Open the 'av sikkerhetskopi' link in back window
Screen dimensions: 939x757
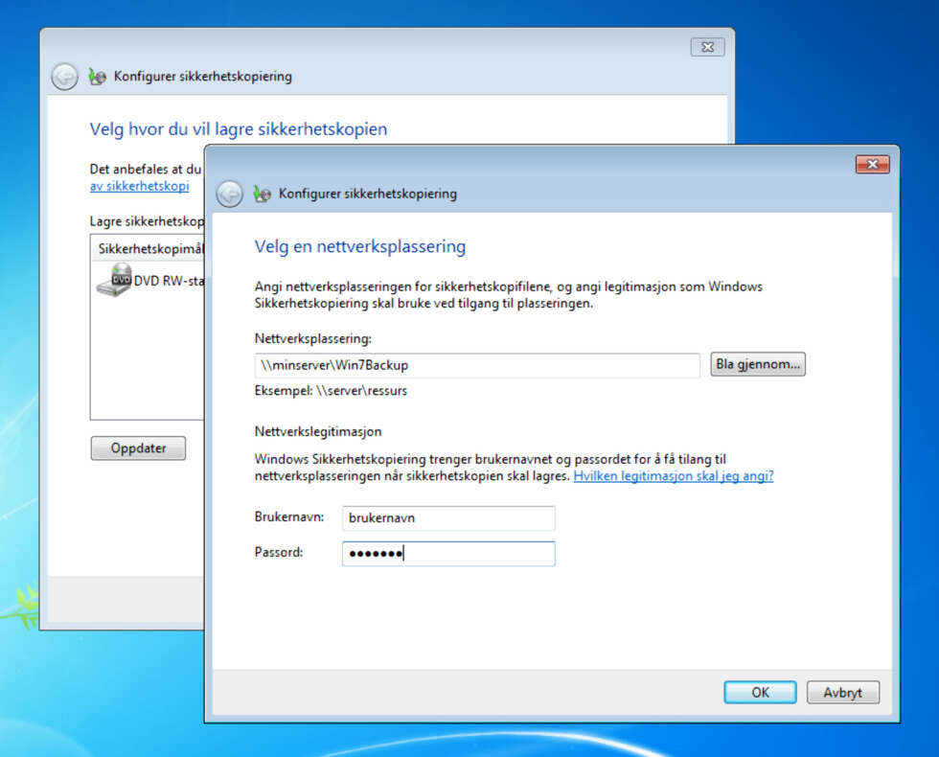140,186
